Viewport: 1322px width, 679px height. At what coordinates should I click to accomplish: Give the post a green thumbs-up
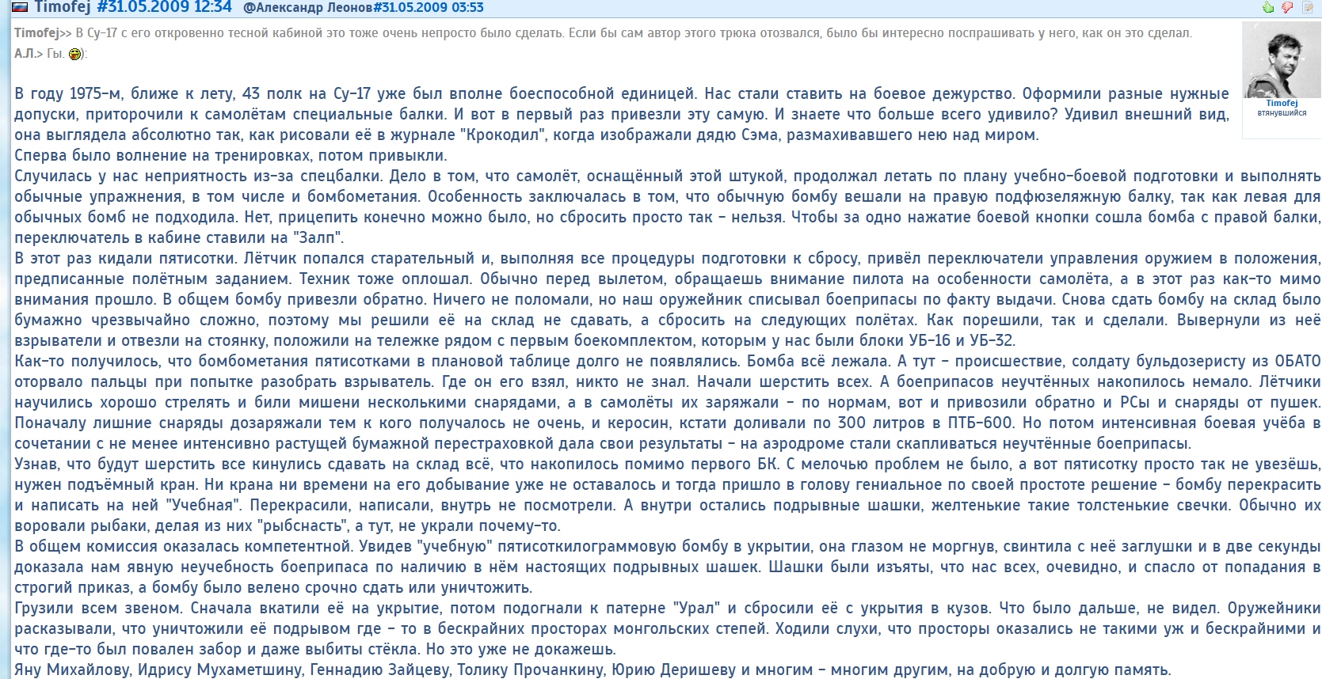pos(1268,7)
